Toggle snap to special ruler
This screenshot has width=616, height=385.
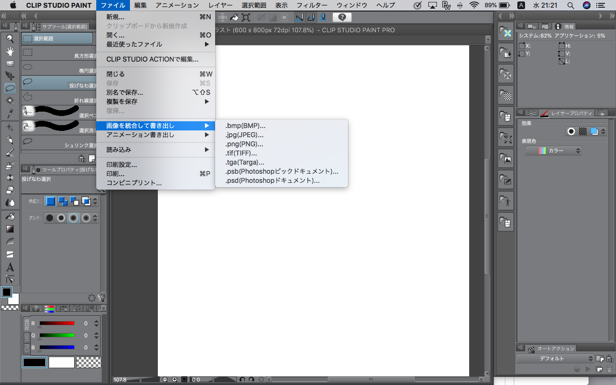311,17
